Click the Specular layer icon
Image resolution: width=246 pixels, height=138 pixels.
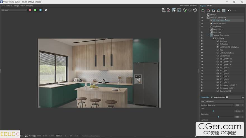tap(217, 41)
